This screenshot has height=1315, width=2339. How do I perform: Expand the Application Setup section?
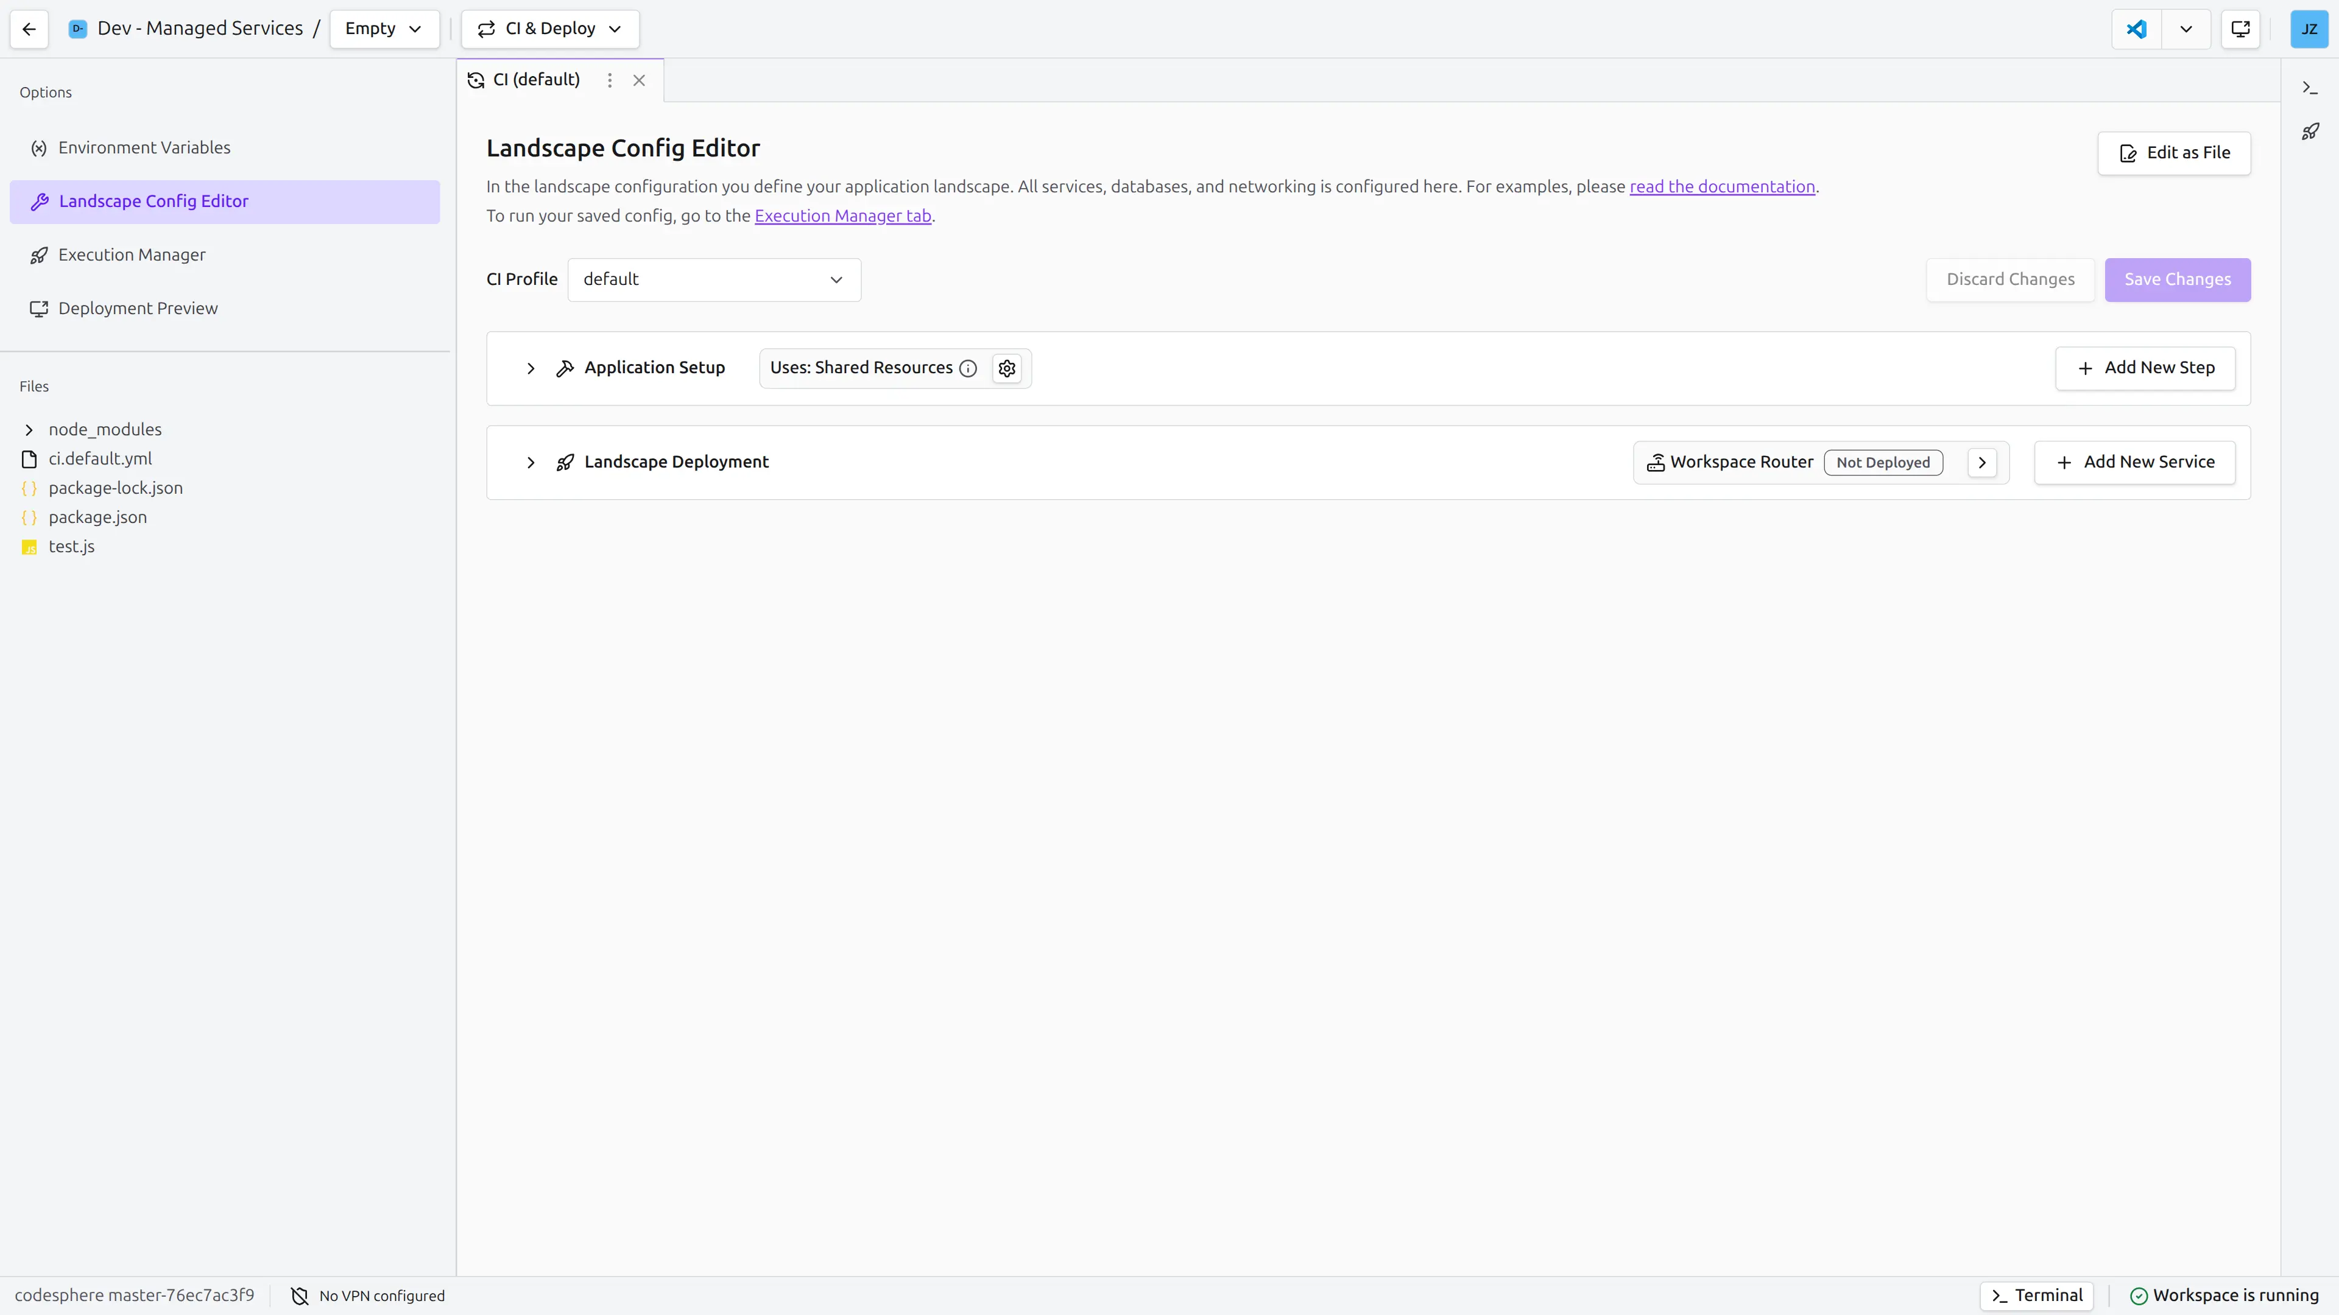tap(531, 368)
